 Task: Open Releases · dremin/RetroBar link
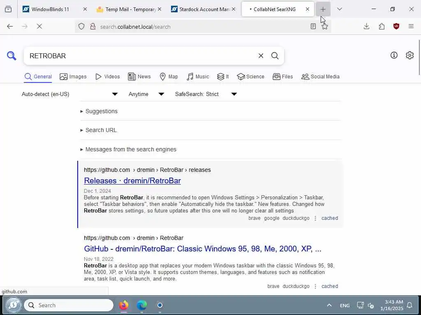[x=132, y=181]
